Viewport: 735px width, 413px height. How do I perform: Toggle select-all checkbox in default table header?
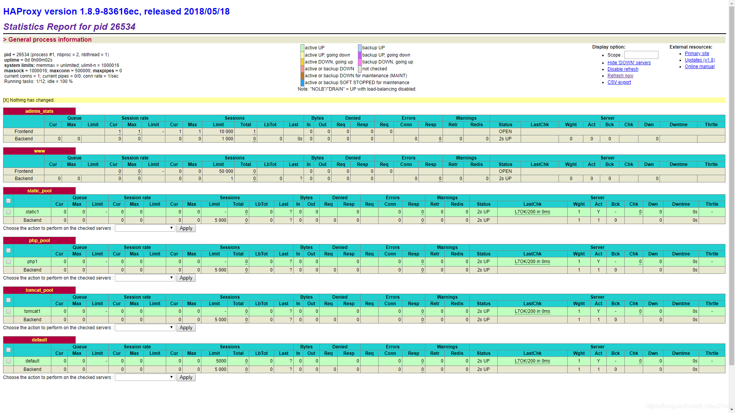(8, 350)
